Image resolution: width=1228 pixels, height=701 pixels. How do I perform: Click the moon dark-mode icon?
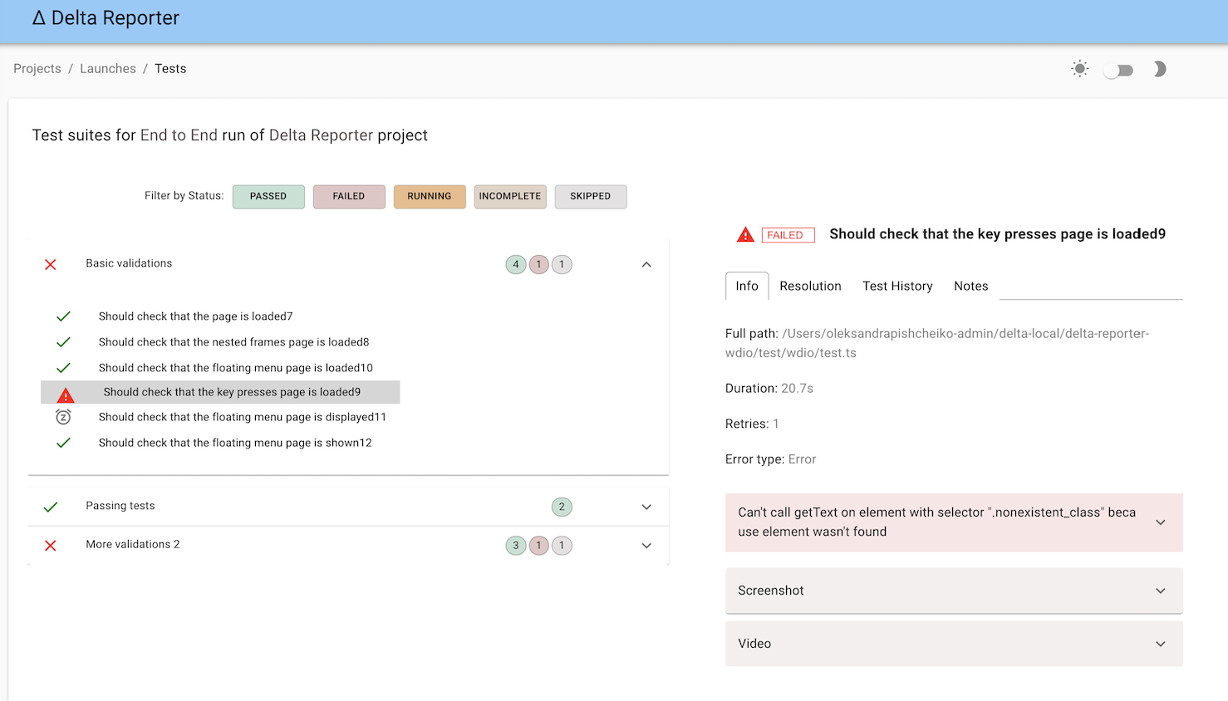[x=1160, y=69]
